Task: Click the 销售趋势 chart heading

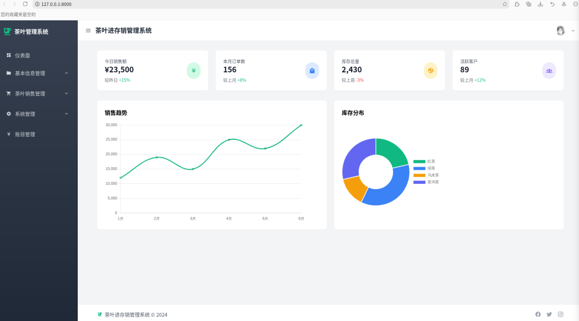Action: pyautogui.click(x=116, y=113)
